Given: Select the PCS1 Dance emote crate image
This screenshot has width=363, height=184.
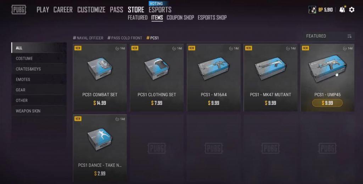Looking at the screenshot, I should pos(100,139).
